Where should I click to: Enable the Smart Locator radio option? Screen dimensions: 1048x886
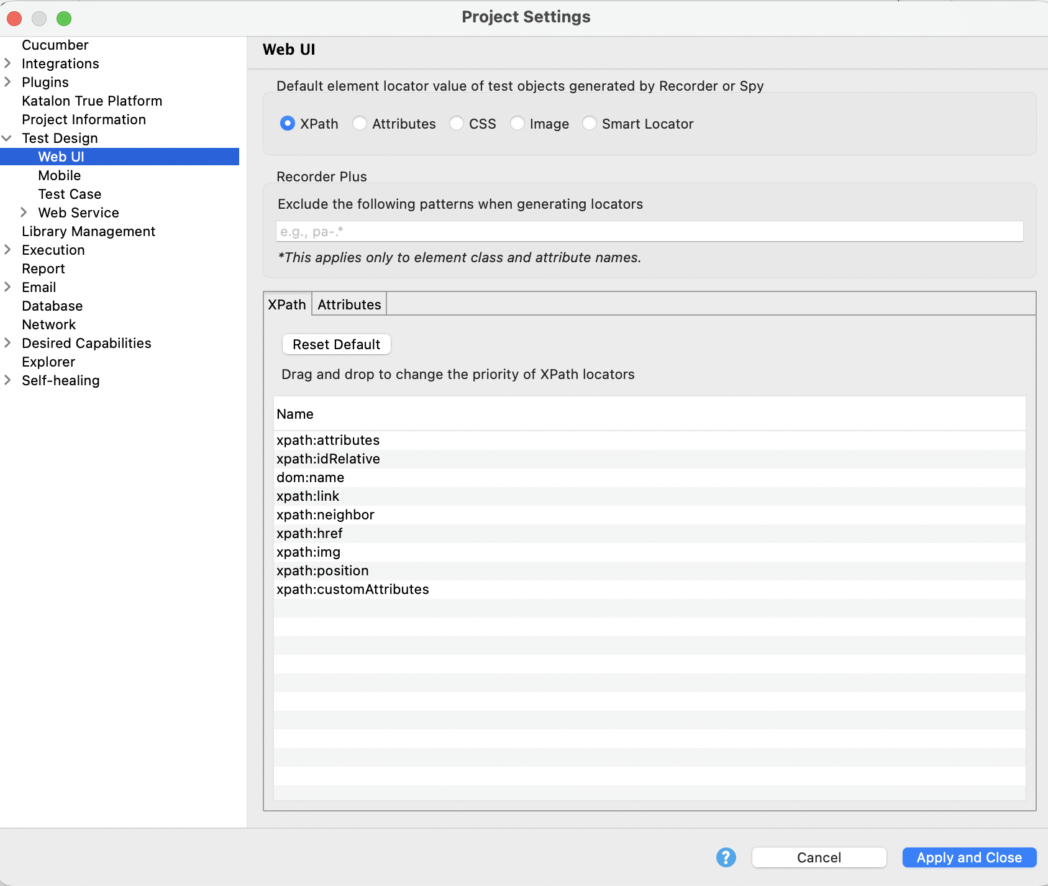tap(589, 124)
